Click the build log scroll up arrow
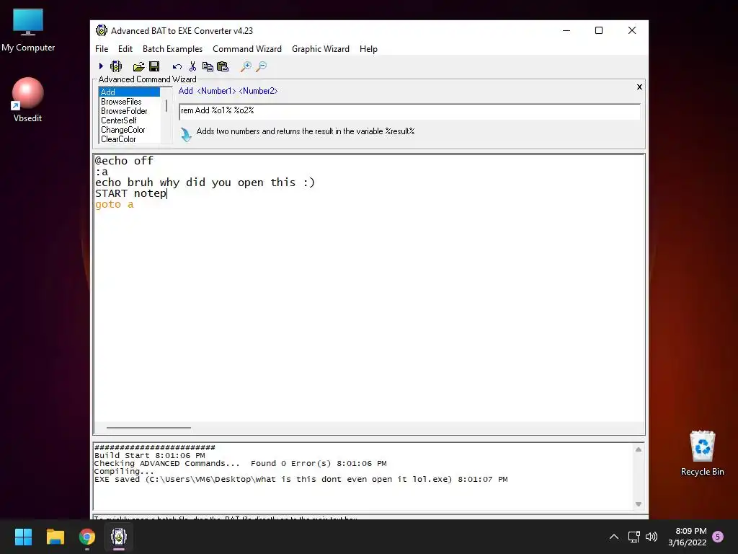Viewport: 738px width, 554px height. (639, 449)
